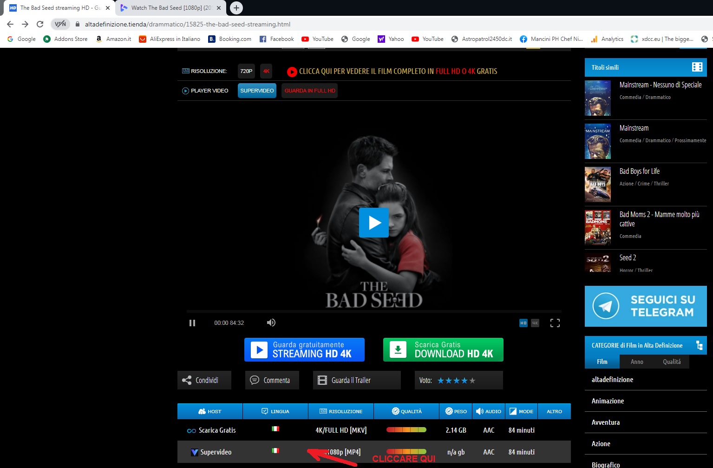Open Seed 2 title link
The width and height of the screenshot is (713, 468).
pos(628,257)
